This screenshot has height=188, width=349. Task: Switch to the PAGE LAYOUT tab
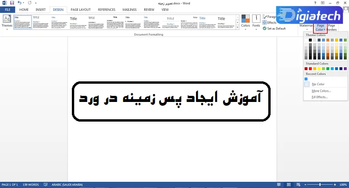[x=81, y=10]
